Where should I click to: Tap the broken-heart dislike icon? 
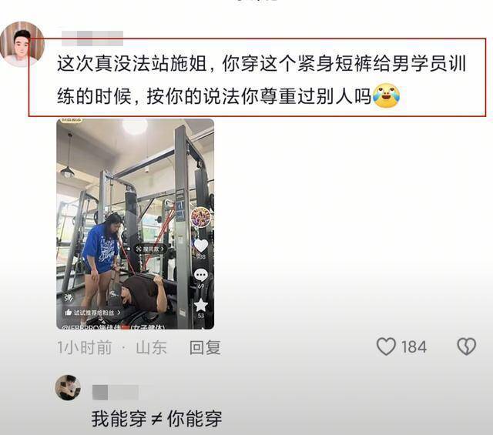coord(467,346)
